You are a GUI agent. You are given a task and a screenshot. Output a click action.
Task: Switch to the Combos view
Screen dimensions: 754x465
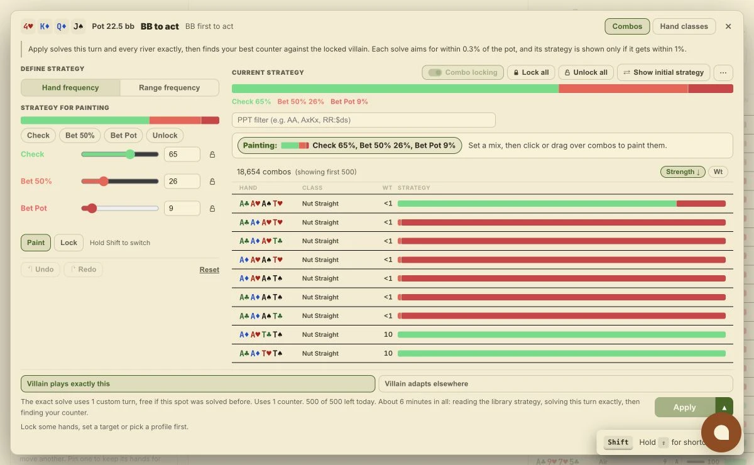pyautogui.click(x=627, y=26)
